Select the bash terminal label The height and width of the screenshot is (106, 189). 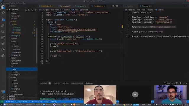167,83
